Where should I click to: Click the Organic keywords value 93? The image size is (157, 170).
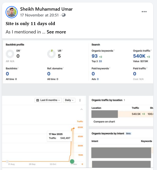tap(95, 56)
